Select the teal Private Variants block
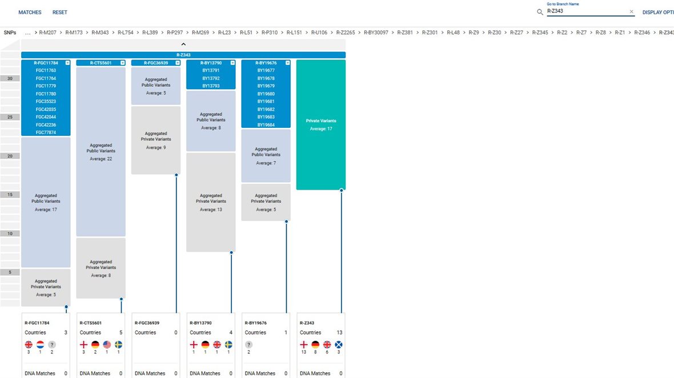Viewport: 674px width, 378px height. (x=320, y=124)
